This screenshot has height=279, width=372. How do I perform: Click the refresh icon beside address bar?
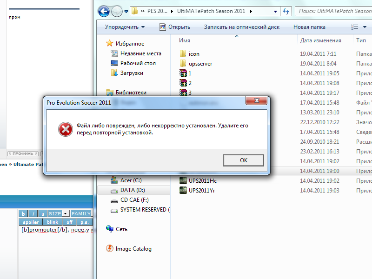pos(286,11)
